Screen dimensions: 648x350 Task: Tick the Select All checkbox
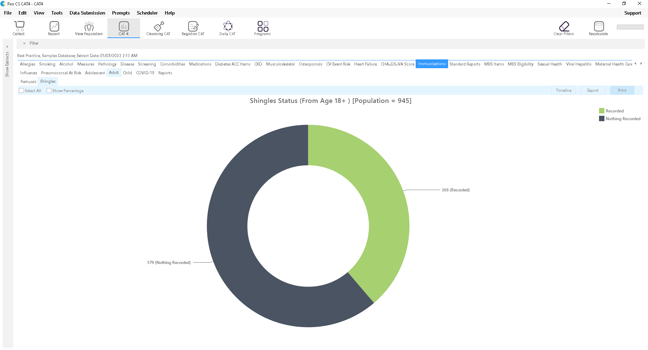point(22,90)
